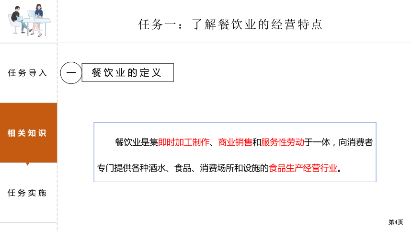
Task: Click the red text 即时加工制作
Action: tap(183, 142)
